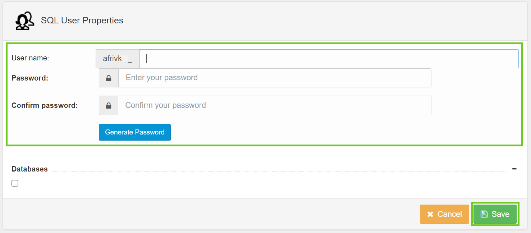Click the lock icon beside Confirm password field

(x=109, y=106)
